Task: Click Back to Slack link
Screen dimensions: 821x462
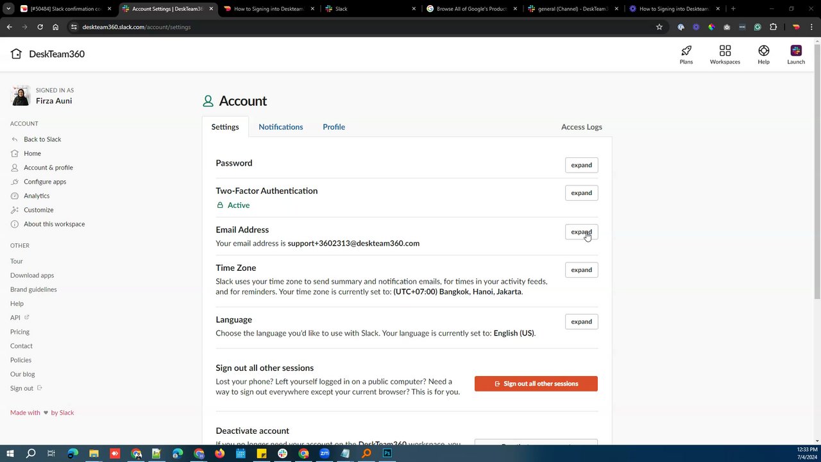Action: (x=42, y=139)
